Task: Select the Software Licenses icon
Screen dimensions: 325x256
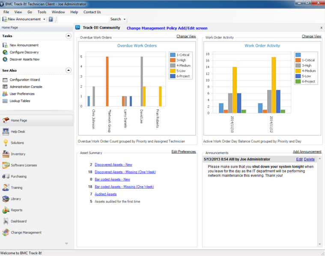Action: [6, 165]
